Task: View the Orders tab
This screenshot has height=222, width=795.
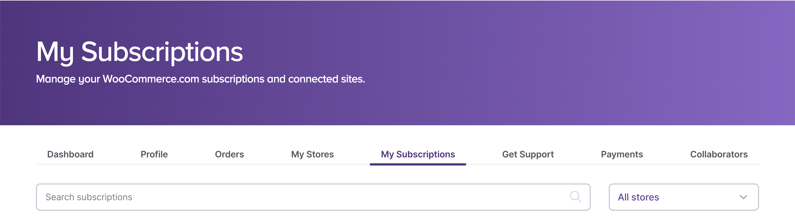Action: coord(229,154)
